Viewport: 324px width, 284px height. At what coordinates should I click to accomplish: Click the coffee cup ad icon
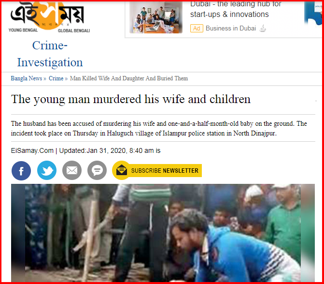pyautogui.click(x=263, y=29)
